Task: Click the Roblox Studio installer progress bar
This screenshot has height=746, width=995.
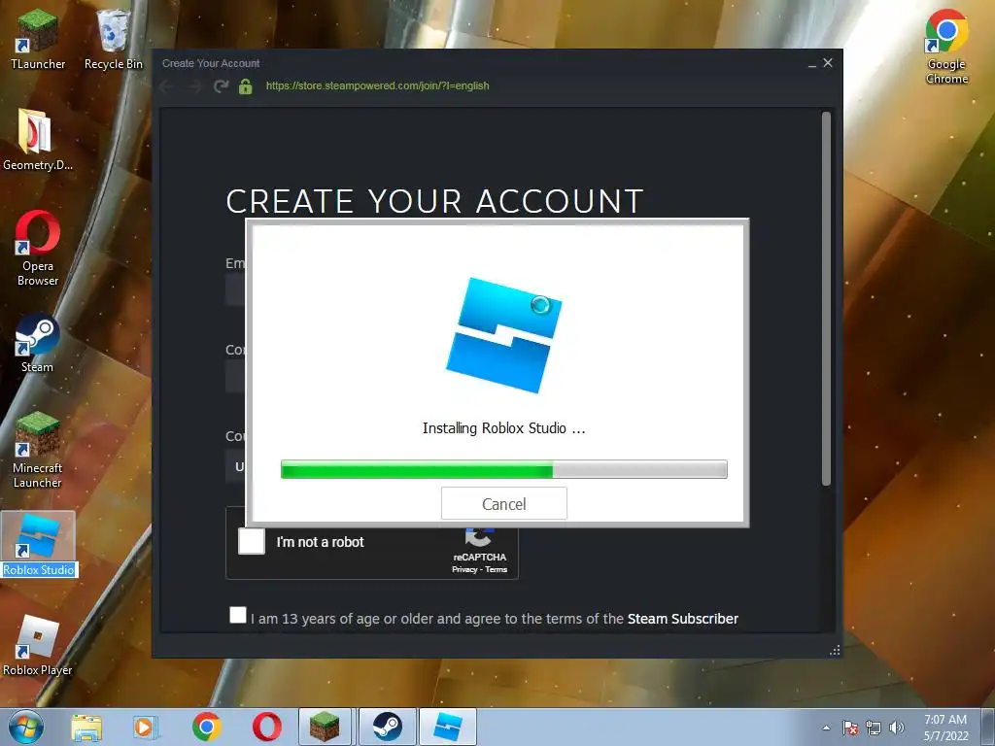Action: (504, 469)
